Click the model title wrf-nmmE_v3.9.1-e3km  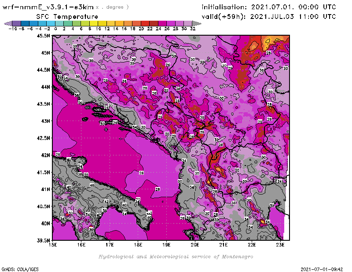[48, 7]
